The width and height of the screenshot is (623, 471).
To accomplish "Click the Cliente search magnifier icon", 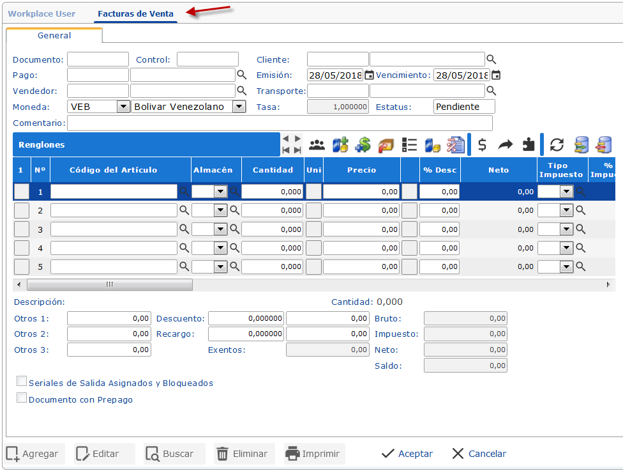I will (491, 59).
